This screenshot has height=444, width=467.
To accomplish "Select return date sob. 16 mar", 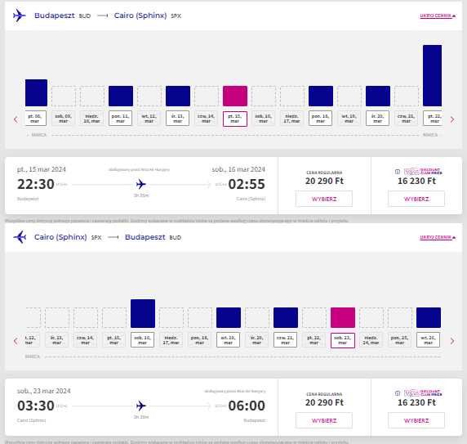I will [x=142, y=340].
